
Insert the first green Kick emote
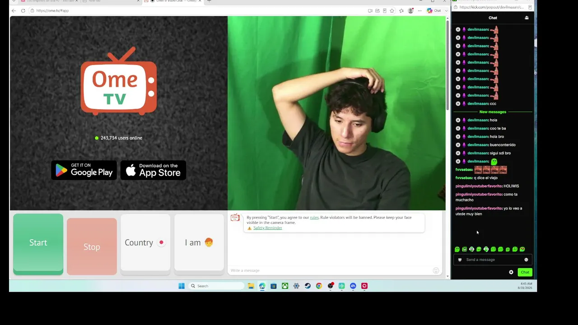457,249
